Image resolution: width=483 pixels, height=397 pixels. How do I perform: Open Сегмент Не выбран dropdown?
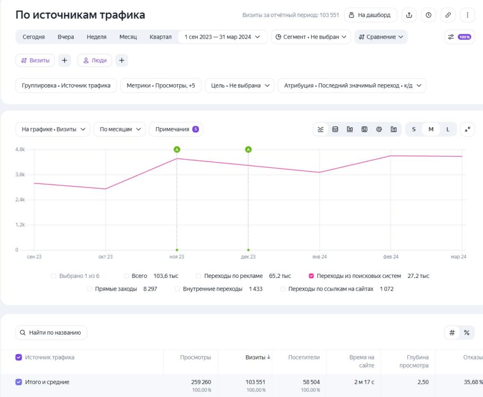point(311,37)
